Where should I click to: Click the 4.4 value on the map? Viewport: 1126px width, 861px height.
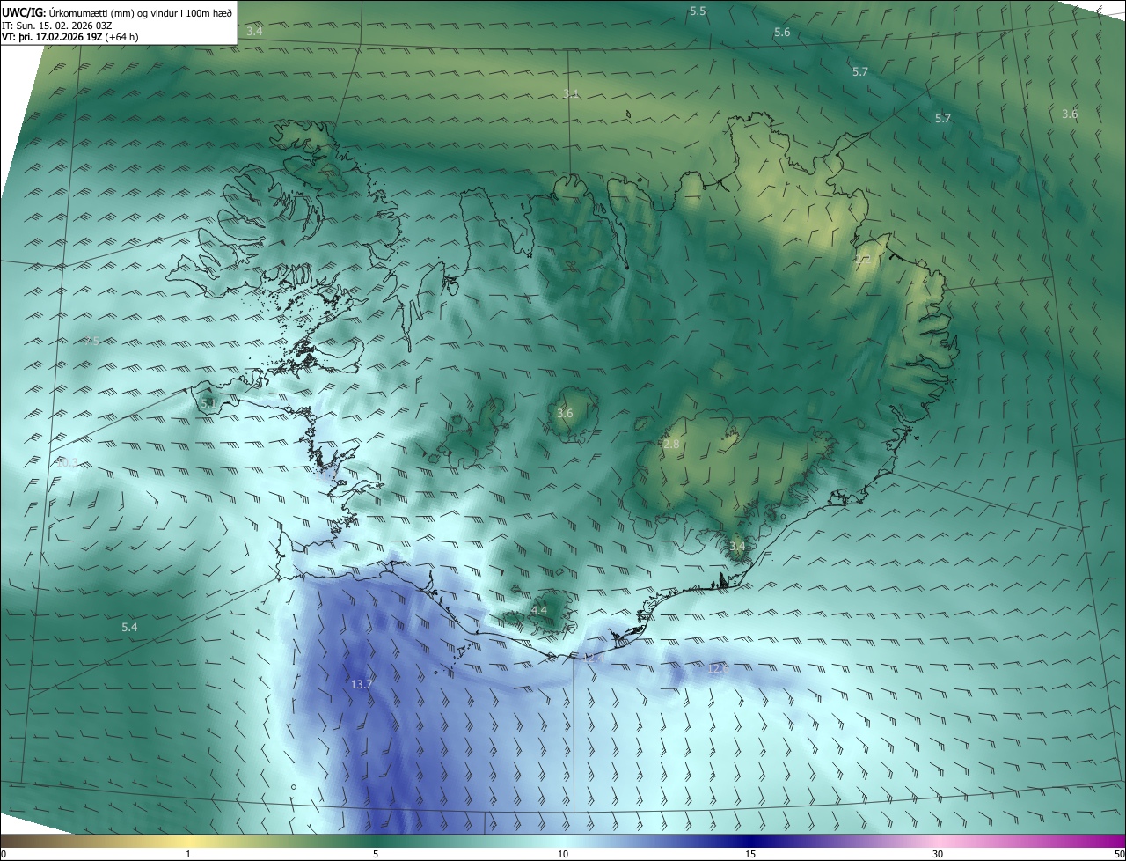[539, 610]
